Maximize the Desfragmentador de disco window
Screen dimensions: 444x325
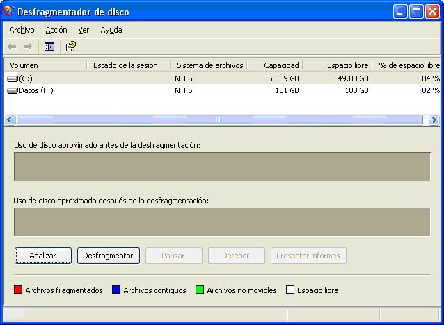click(x=416, y=12)
